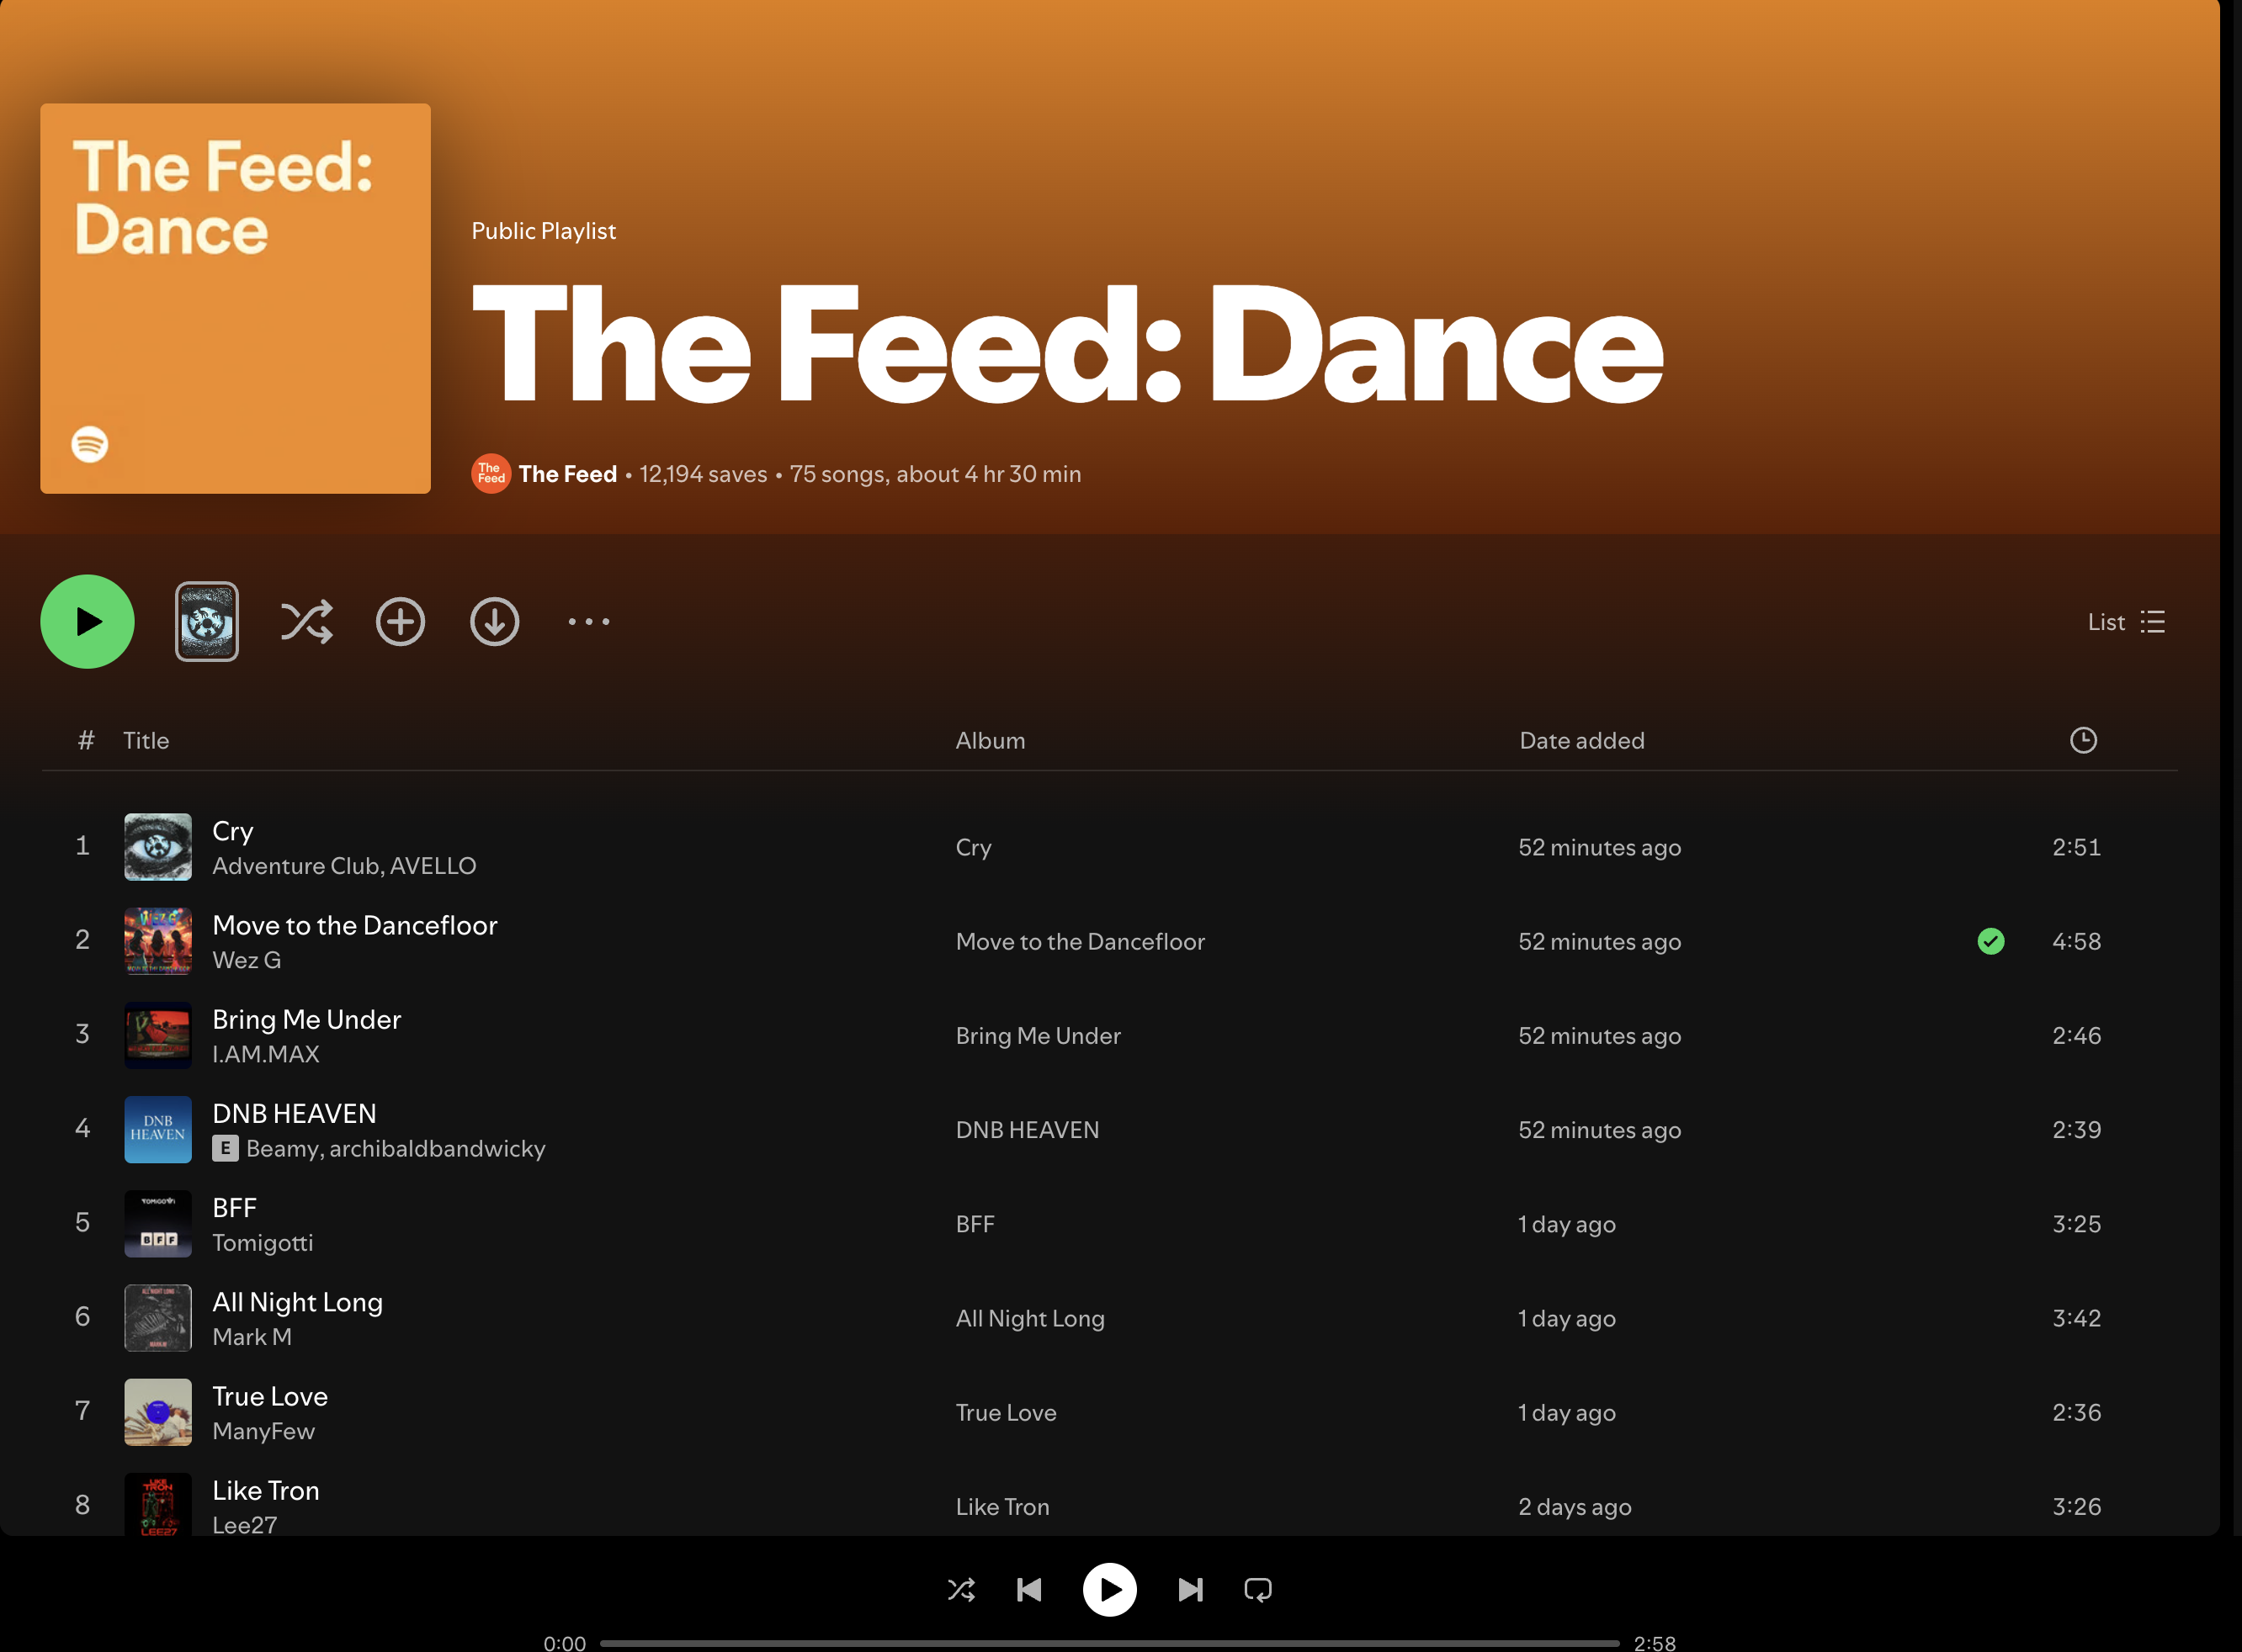The height and width of the screenshot is (1652, 2242).
Task: Click the now-playing preview thumbnail beside play
Action: [207, 622]
